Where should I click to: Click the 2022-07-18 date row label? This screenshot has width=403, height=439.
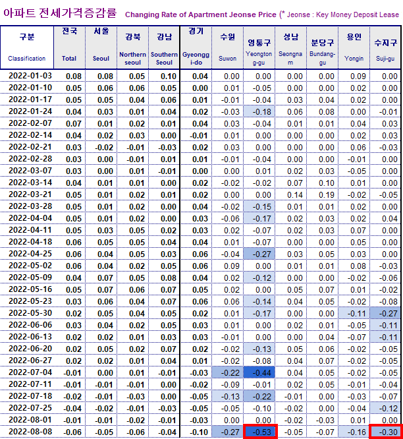pos(30,396)
